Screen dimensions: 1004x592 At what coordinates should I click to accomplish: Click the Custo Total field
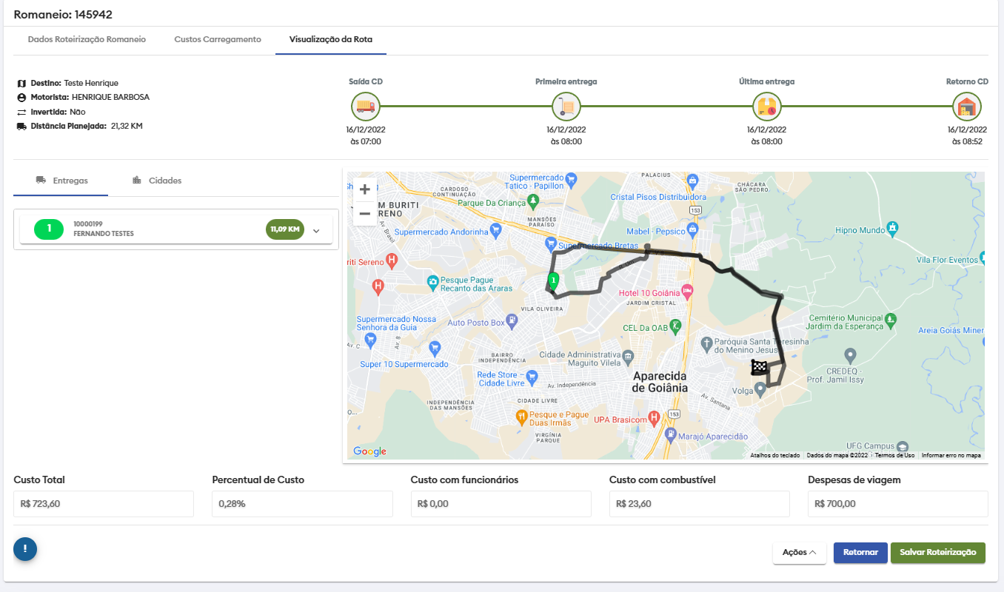point(104,504)
